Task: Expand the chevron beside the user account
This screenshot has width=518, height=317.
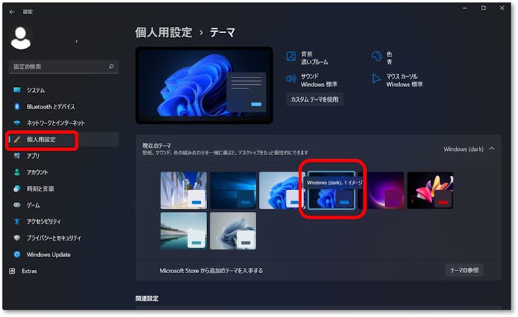Action: [x=77, y=41]
